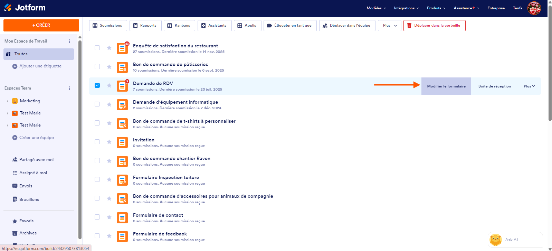
Task: Open the Formulaire de contact form title
Action: [158, 215]
